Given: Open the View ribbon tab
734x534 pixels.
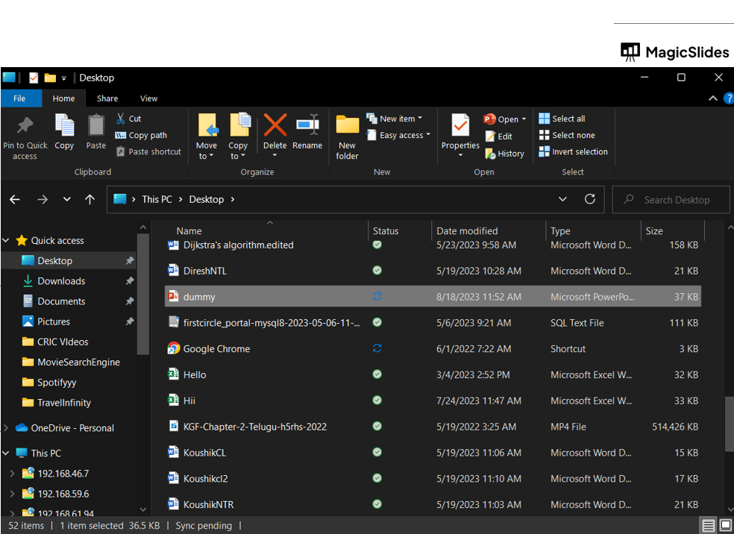Looking at the screenshot, I should tap(148, 98).
